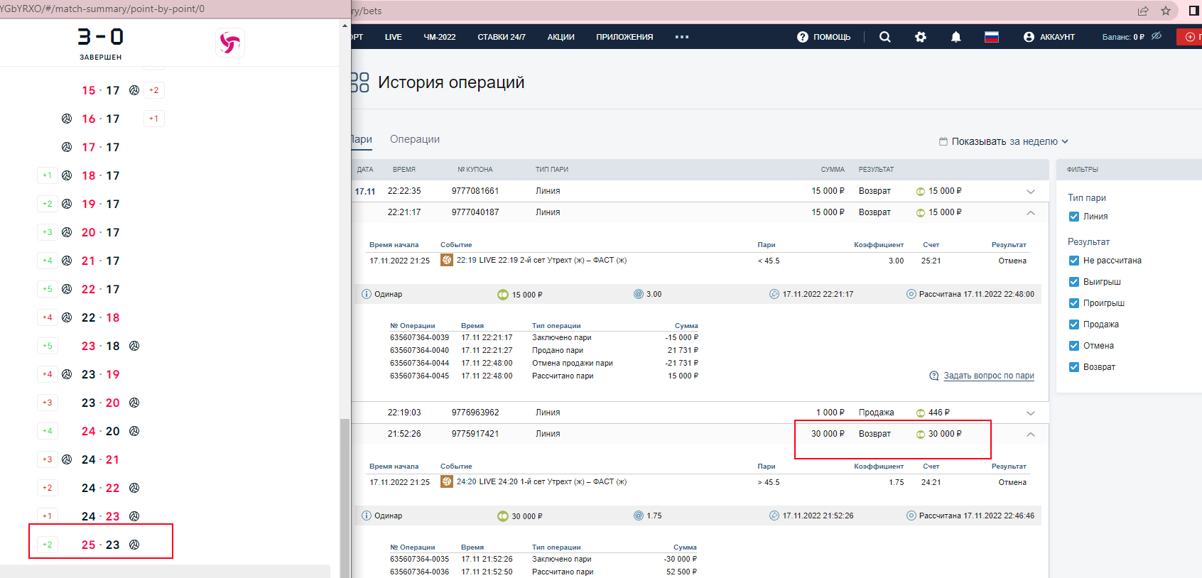
Task: Toggle the Выигрыш result checkbox
Action: point(1074,282)
